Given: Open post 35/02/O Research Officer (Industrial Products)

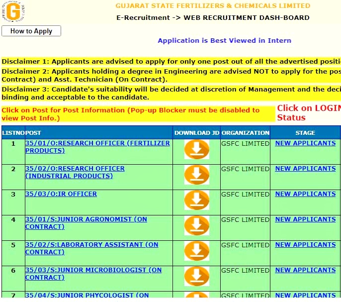Looking at the screenshot, I should (x=75, y=172).
